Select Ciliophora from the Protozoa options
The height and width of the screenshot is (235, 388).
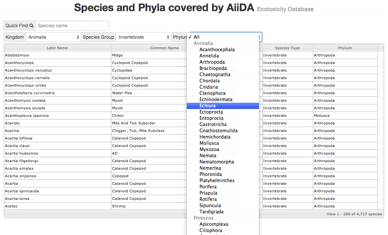coord(211,230)
